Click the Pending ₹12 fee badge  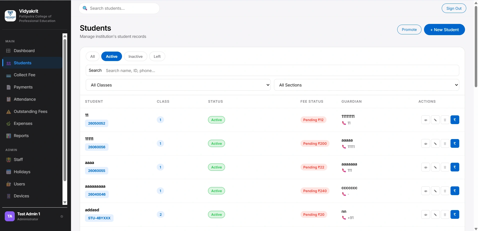[313, 120]
